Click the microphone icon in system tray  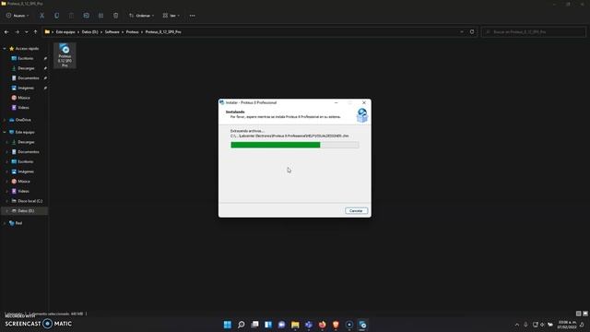525,325
